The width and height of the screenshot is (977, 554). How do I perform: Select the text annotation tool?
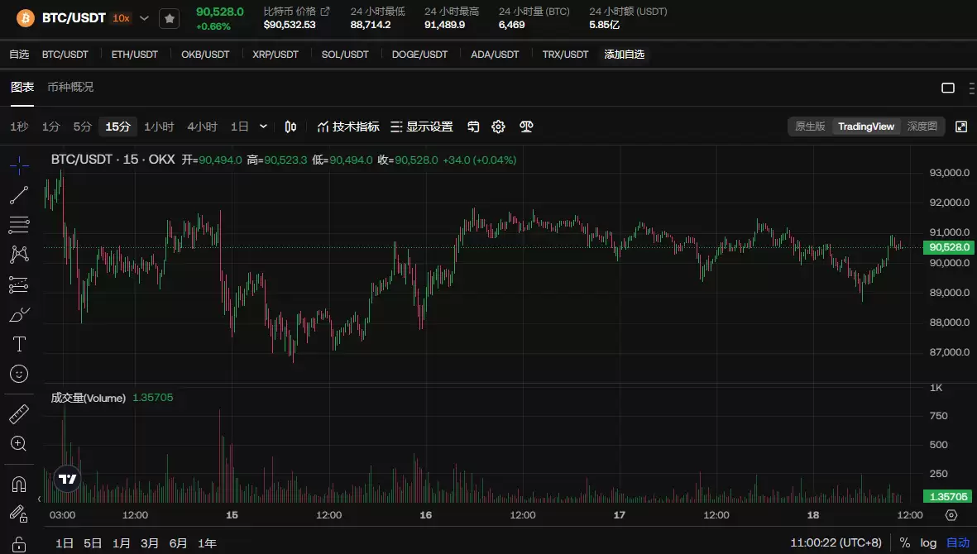tap(18, 344)
